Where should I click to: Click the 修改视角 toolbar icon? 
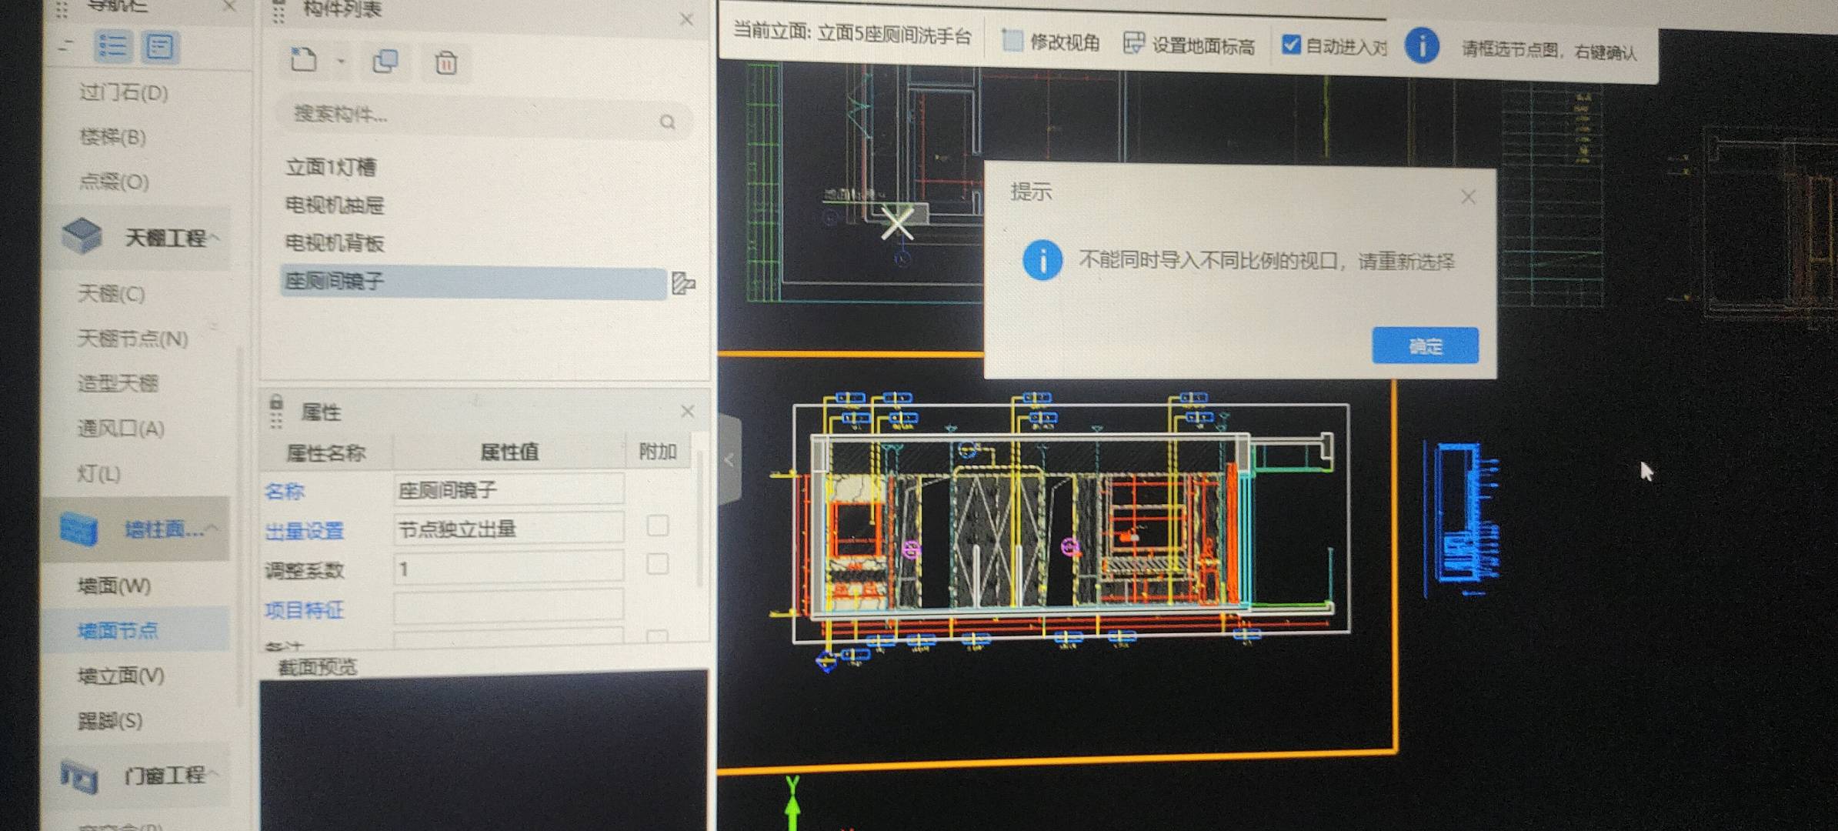point(1012,42)
